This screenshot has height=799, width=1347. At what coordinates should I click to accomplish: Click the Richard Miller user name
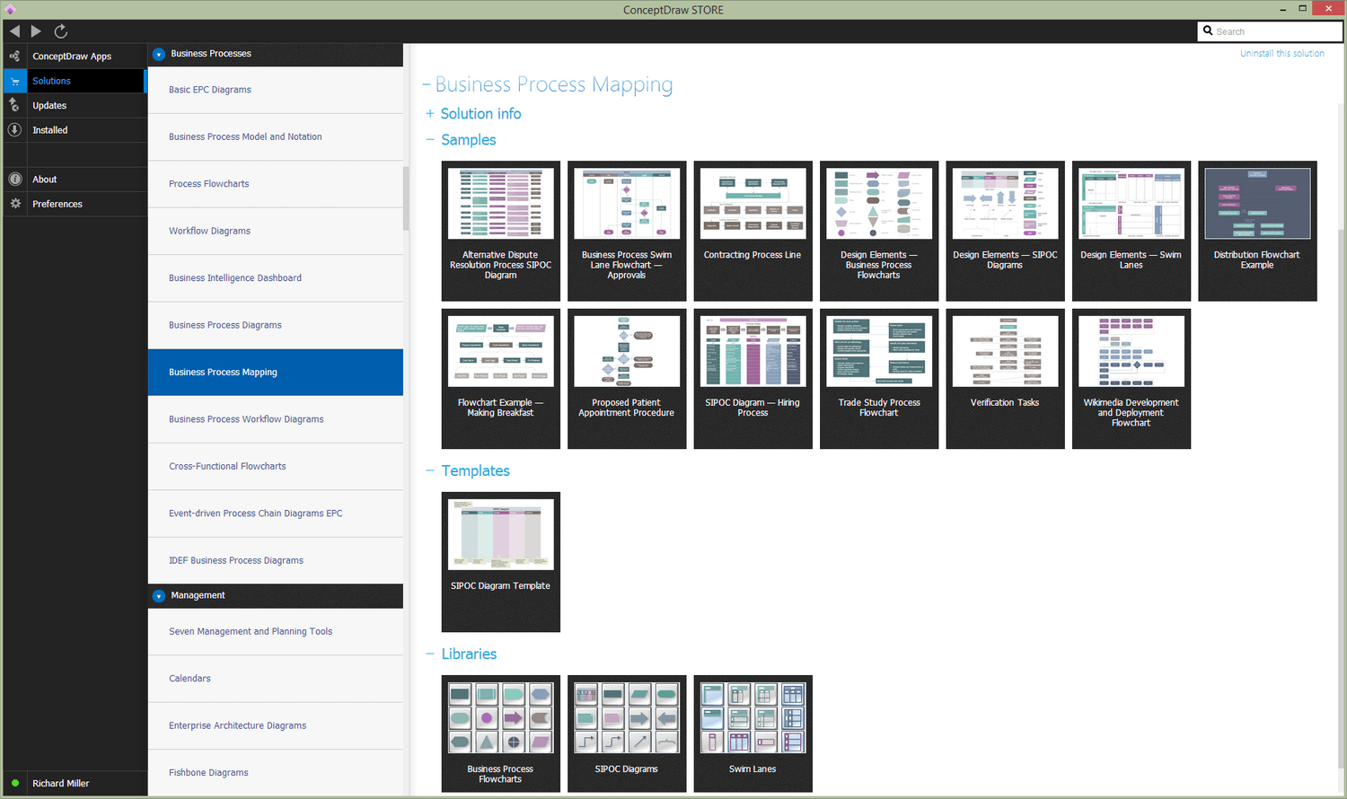(x=61, y=784)
